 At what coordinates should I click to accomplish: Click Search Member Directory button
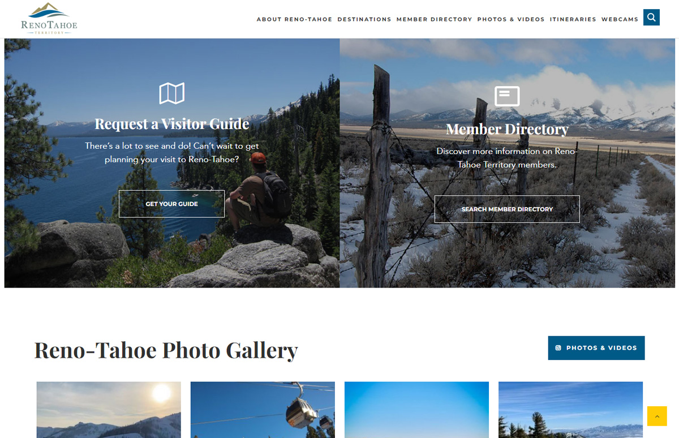(x=507, y=209)
